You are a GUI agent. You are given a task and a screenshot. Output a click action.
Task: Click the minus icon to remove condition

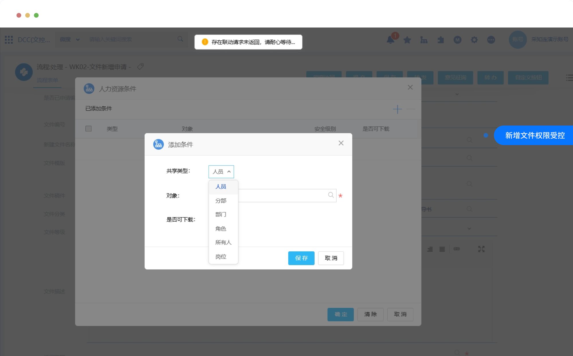[x=411, y=109]
